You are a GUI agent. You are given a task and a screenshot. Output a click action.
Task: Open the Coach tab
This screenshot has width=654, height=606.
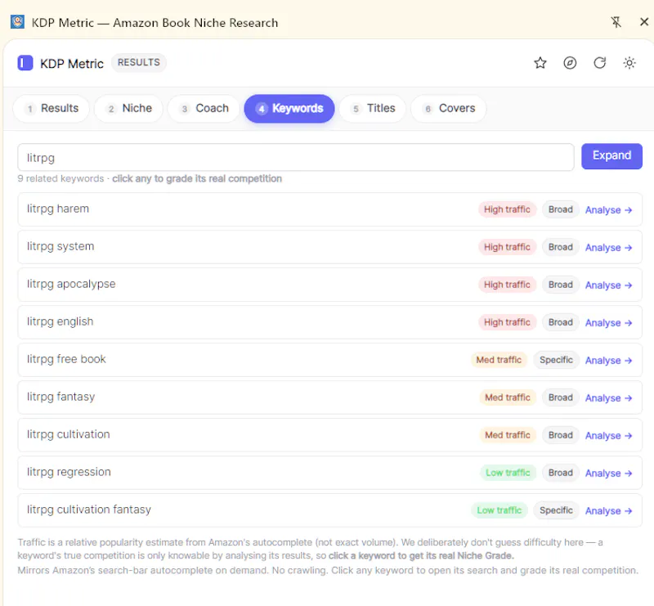pyautogui.click(x=204, y=109)
